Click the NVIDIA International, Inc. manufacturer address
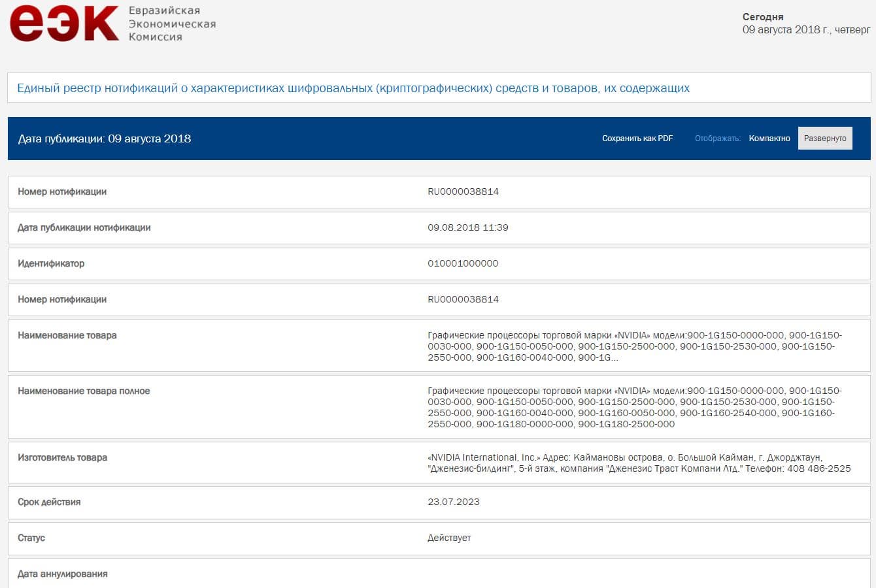Screen dimensions: 876x588 coord(639,463)
